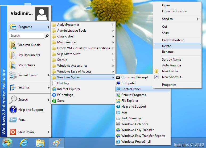Click the Settings checkmark icon
Image resolution: width=206 pixels, height=148 pixels.
[13, 87]
